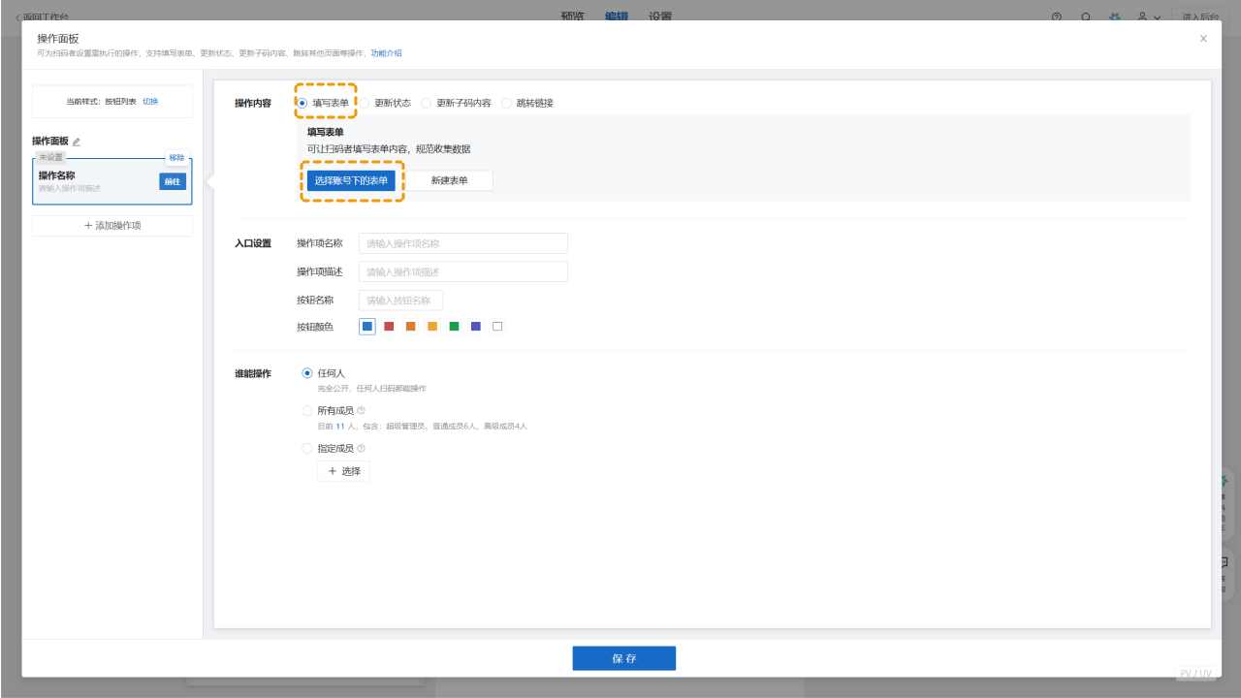Pick the red button color swatch
Screen dimensions: 1241x698
click(389, 327)
